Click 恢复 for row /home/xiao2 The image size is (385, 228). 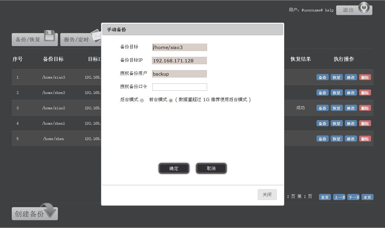(x=336, y=108)
